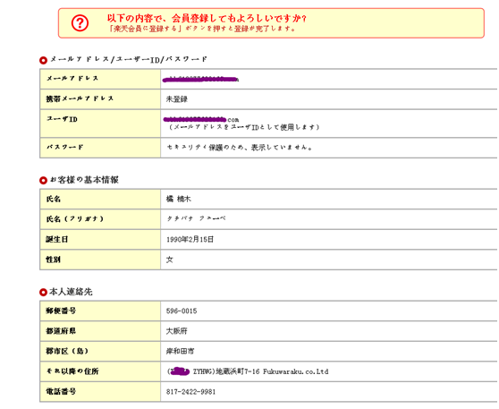Image resolution: width=499 pixels, height=409 pixels.
Task: Click the gender value 女
Action: click(170, 260)
